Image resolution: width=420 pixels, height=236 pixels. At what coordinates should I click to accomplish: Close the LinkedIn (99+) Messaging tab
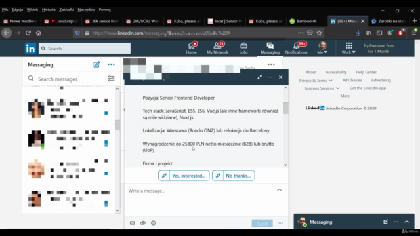pyautogui.click(x=363, y=21)
